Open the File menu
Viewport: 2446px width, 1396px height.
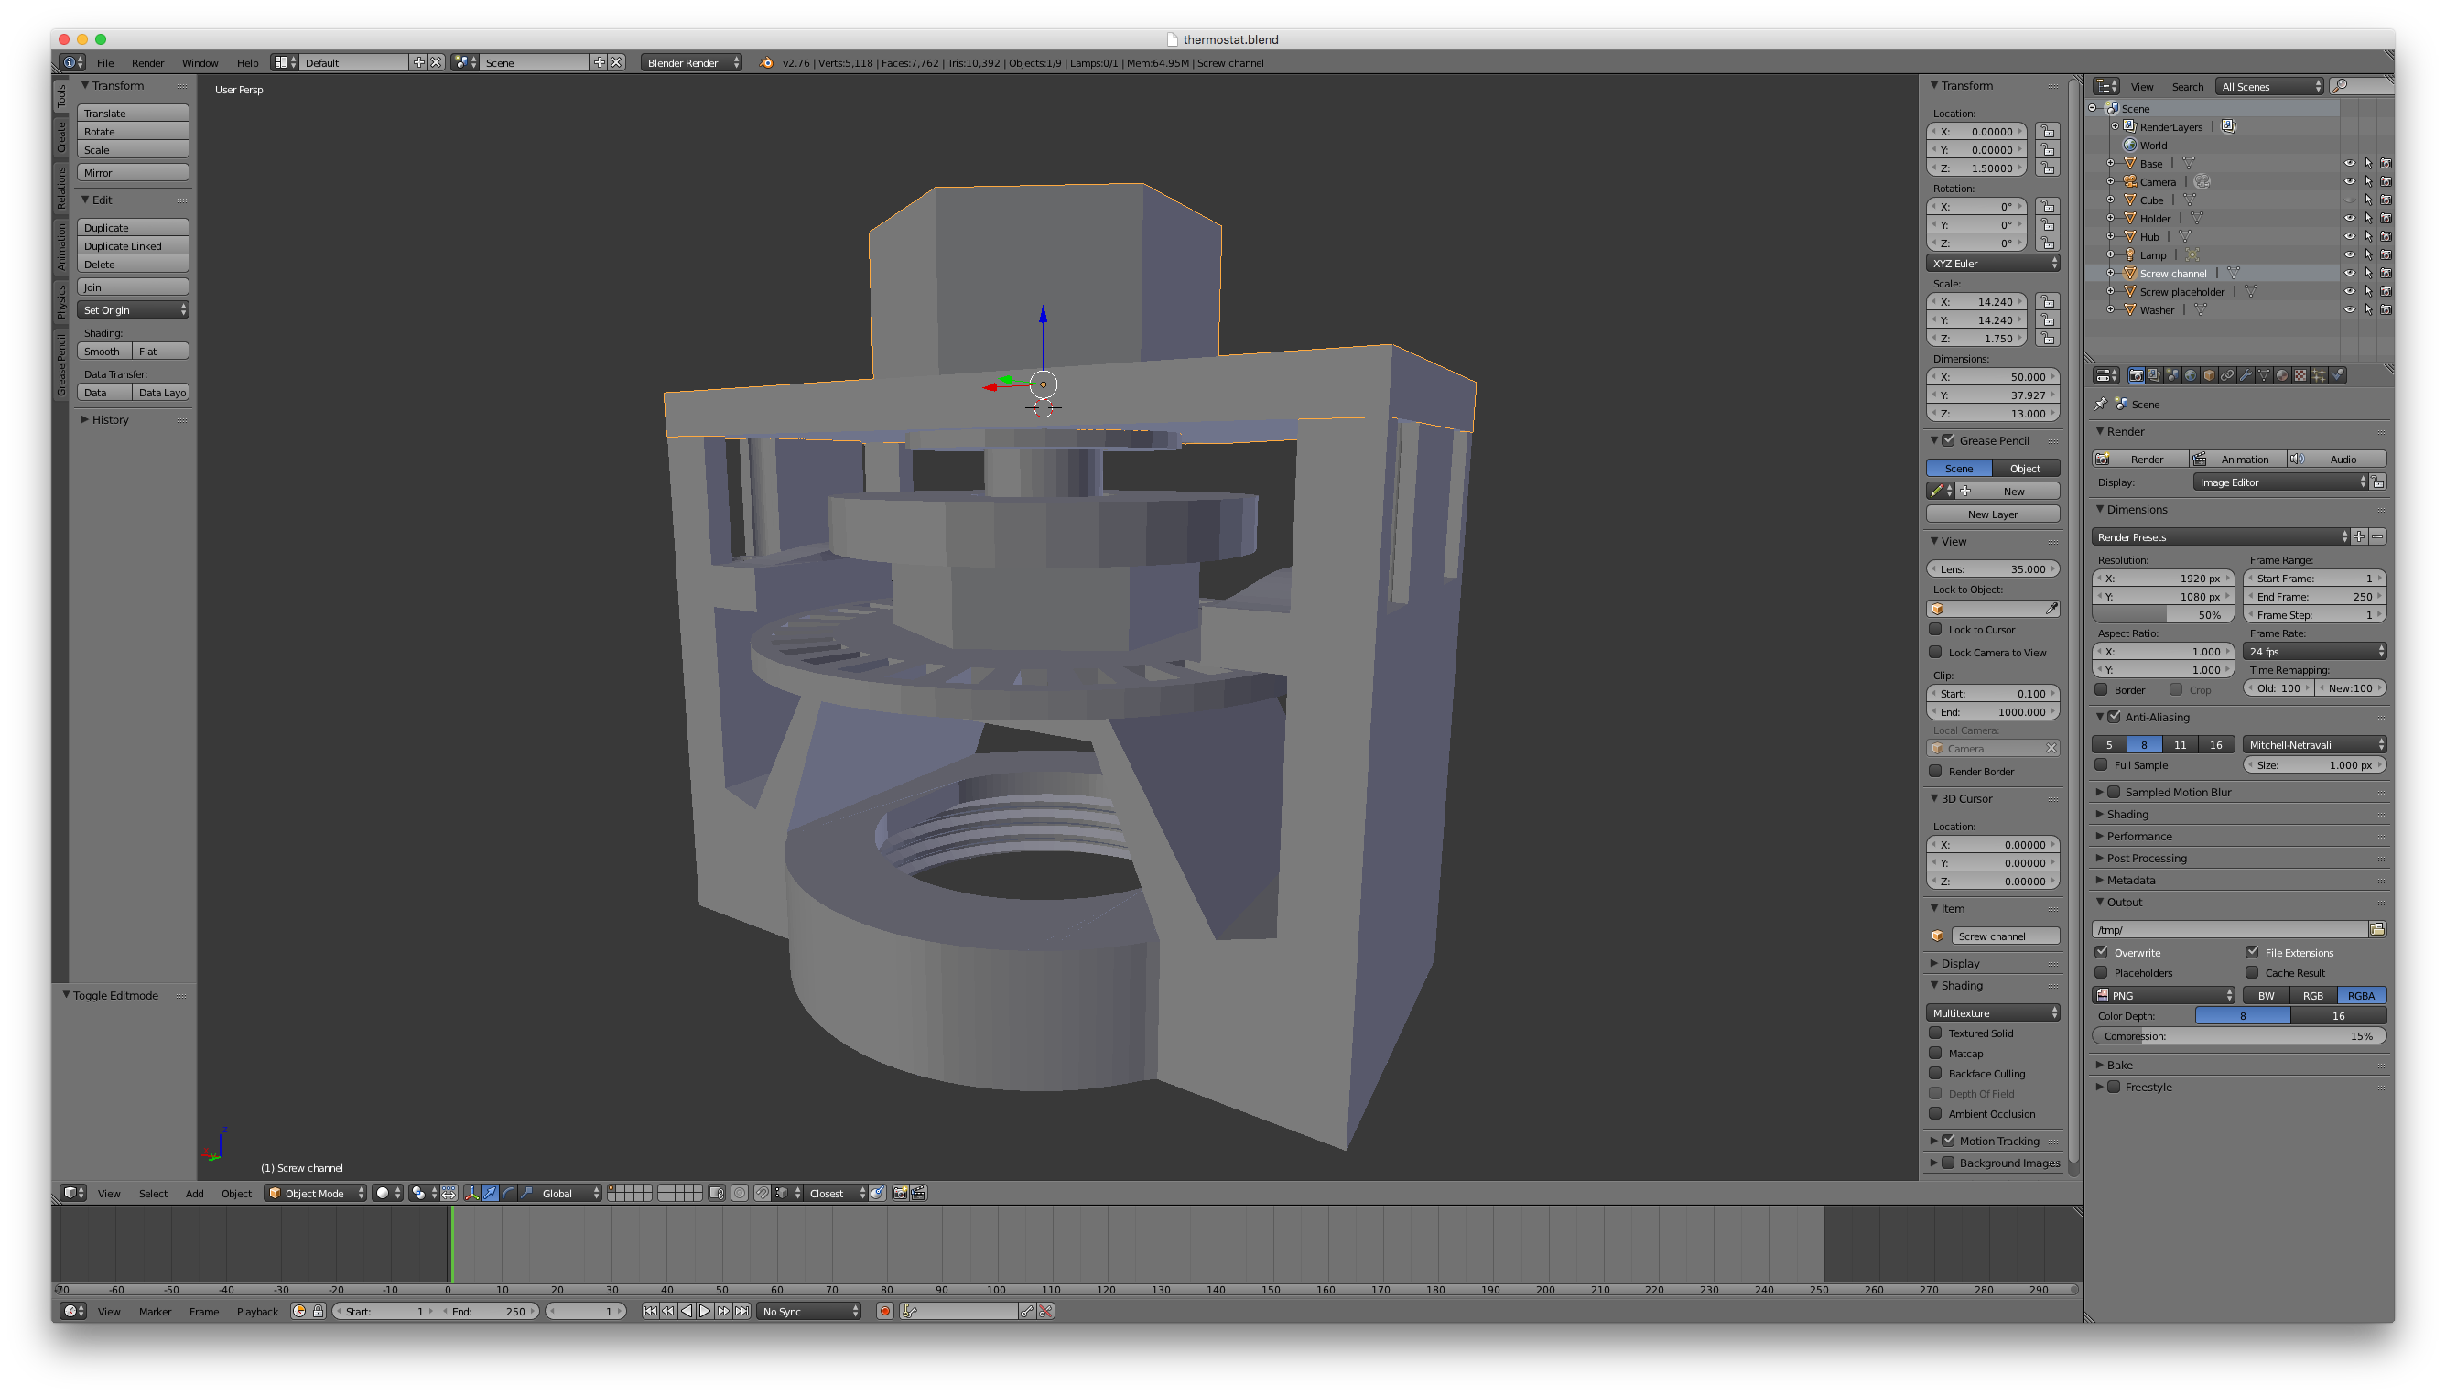click(x=105, y=63)
